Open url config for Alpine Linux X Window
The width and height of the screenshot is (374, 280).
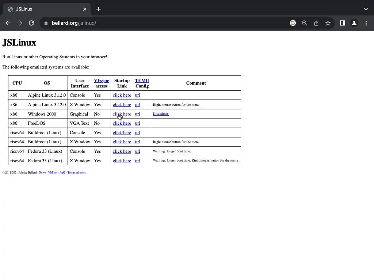point(138,105)
